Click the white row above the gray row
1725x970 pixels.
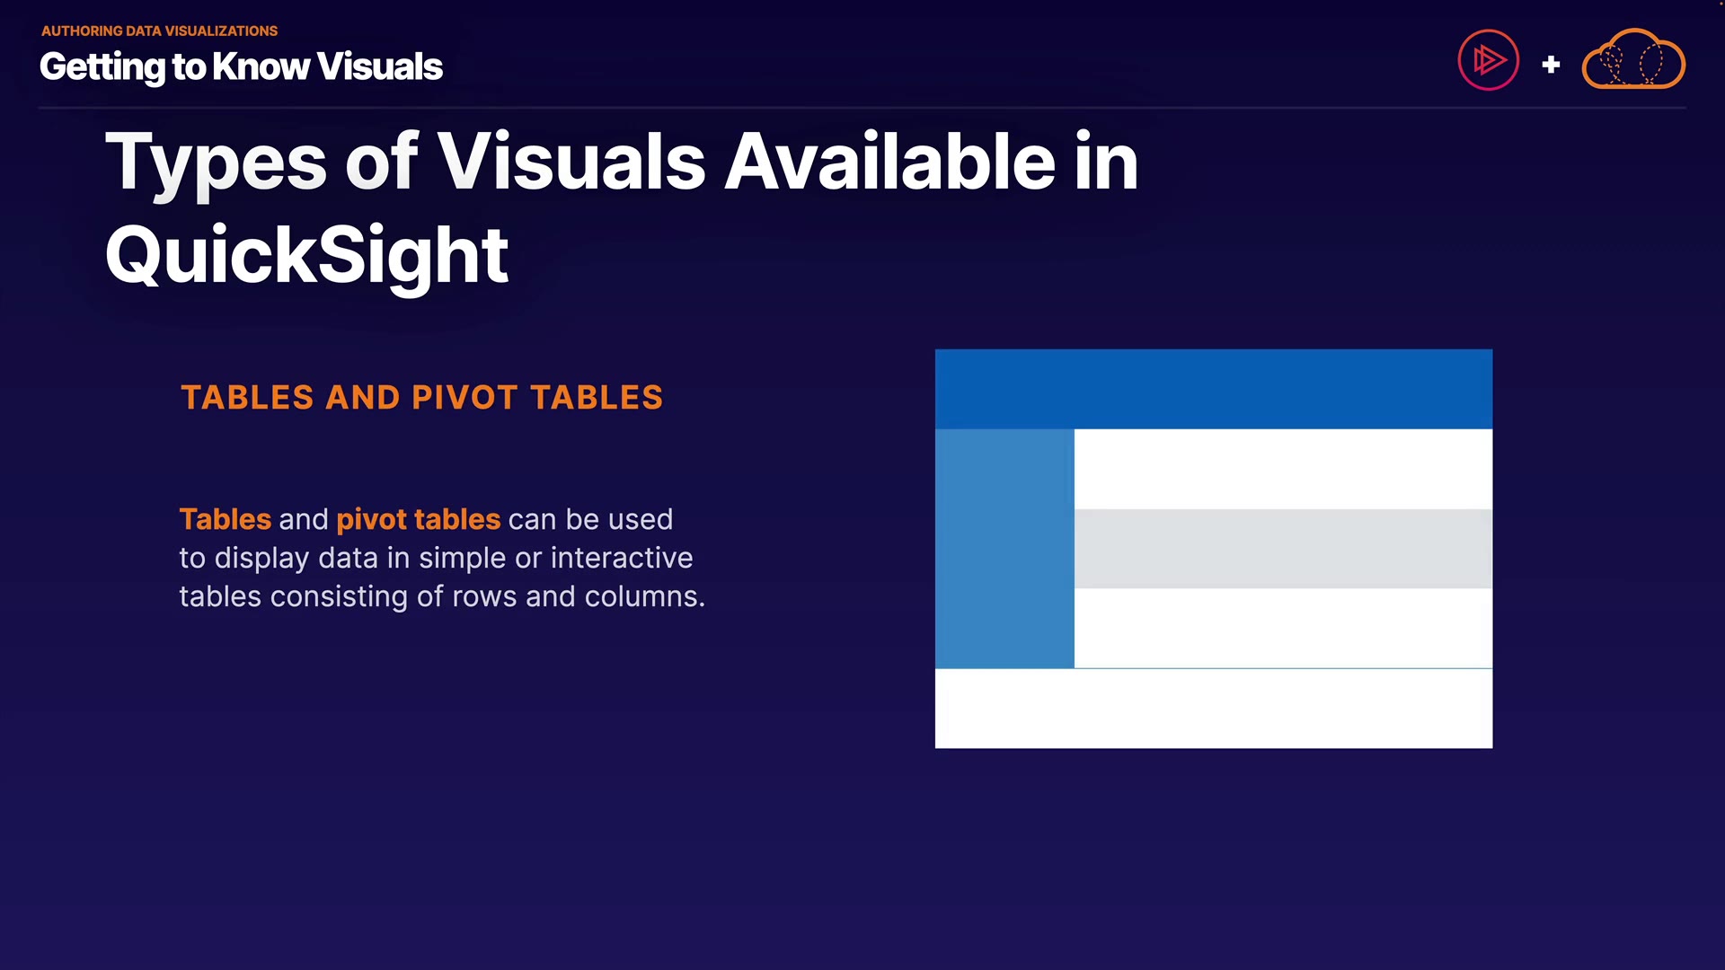(1283, 468)
